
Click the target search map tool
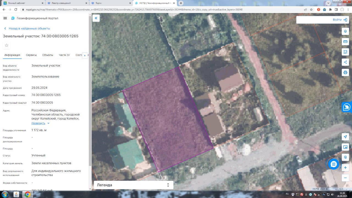[x=345, y=157]
